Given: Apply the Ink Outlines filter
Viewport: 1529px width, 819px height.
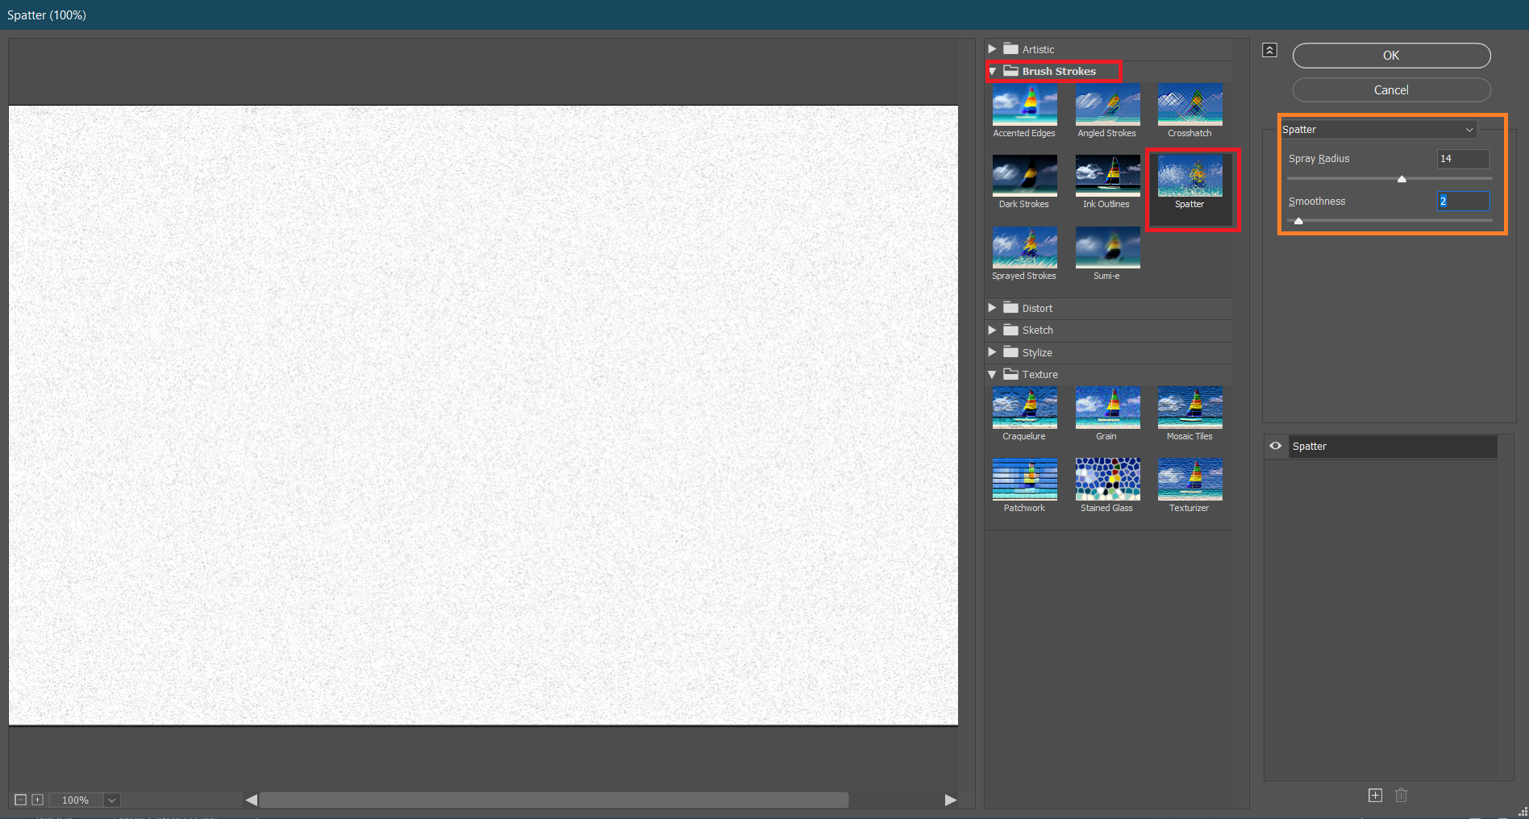Looking at the screenshot, I should (1106, 177).
